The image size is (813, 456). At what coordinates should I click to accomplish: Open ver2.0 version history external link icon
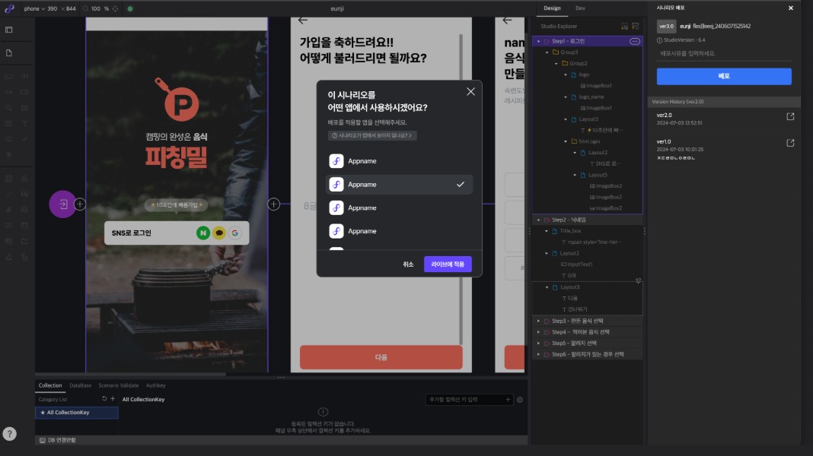tap(790, 116)
